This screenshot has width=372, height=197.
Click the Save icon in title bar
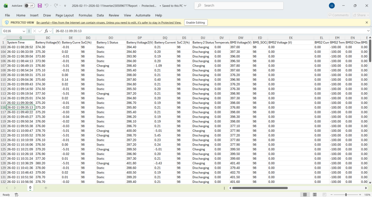(40, 6)
